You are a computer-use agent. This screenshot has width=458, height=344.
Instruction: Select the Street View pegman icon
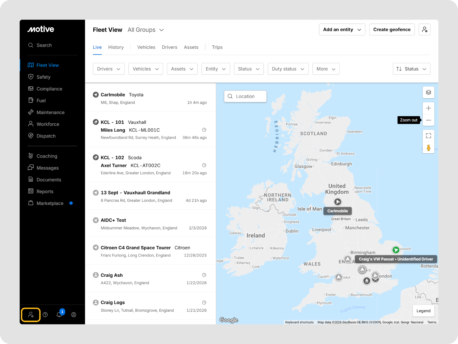point(428,148)
